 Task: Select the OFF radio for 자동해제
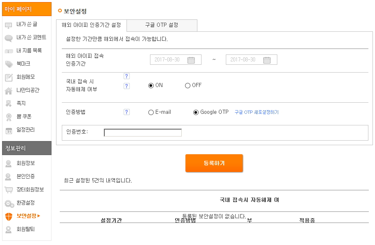[187, 86]
